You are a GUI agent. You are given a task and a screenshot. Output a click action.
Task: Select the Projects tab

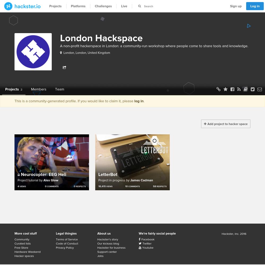[14, 89]
